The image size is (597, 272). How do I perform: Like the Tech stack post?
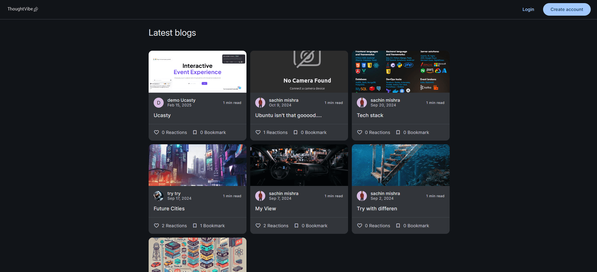pyautogui.click(x=360, y=132)
